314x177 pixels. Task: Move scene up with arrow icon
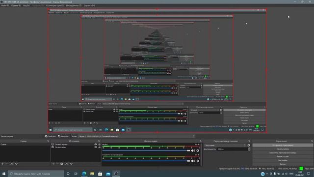[12, 164]
